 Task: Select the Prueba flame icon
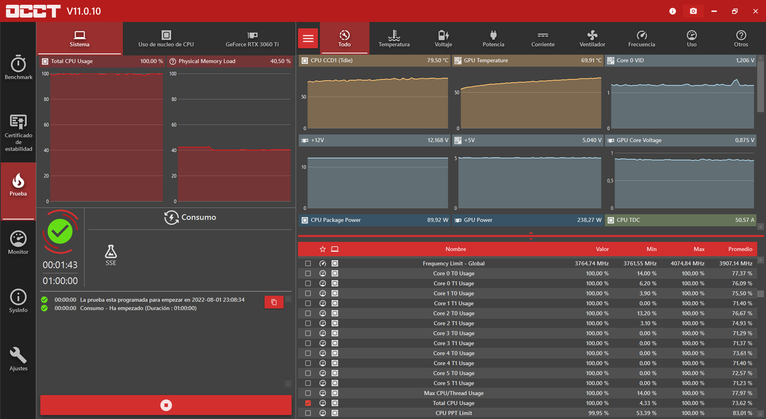pos(18,180)
